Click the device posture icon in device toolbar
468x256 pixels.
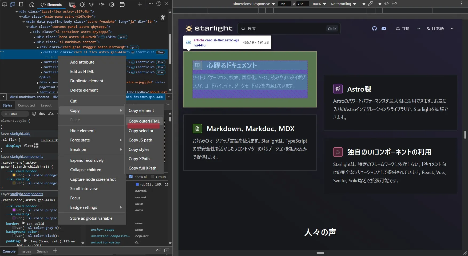coord(394,4)
